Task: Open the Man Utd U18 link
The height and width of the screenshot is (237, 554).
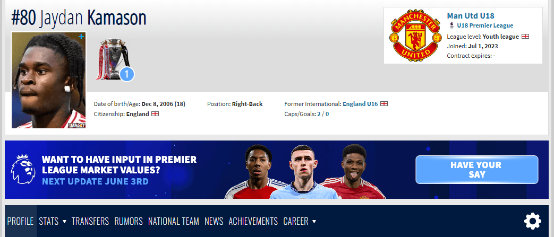Action: [470, 16]
